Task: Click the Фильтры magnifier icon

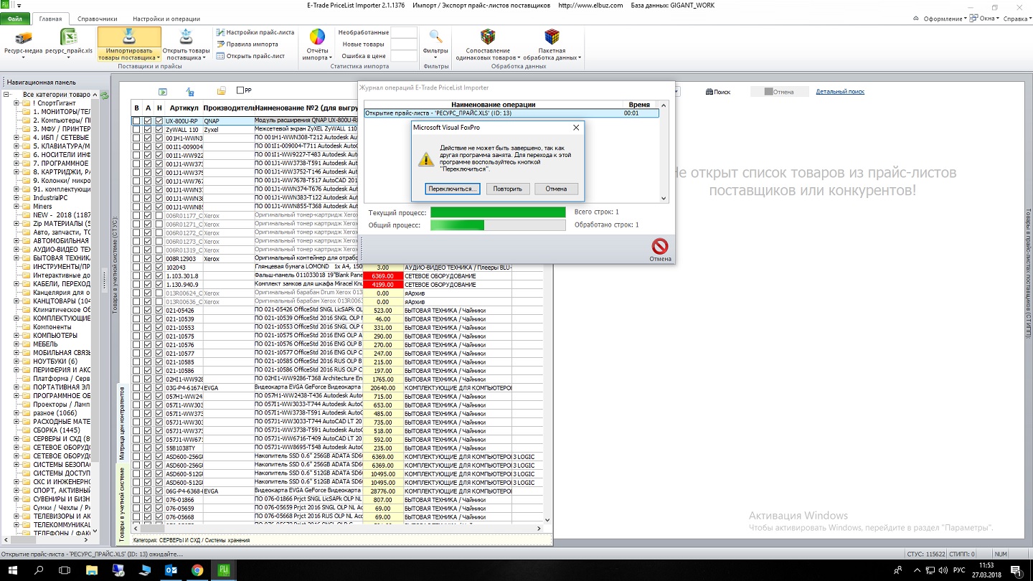Action: [x=435, y=37]
